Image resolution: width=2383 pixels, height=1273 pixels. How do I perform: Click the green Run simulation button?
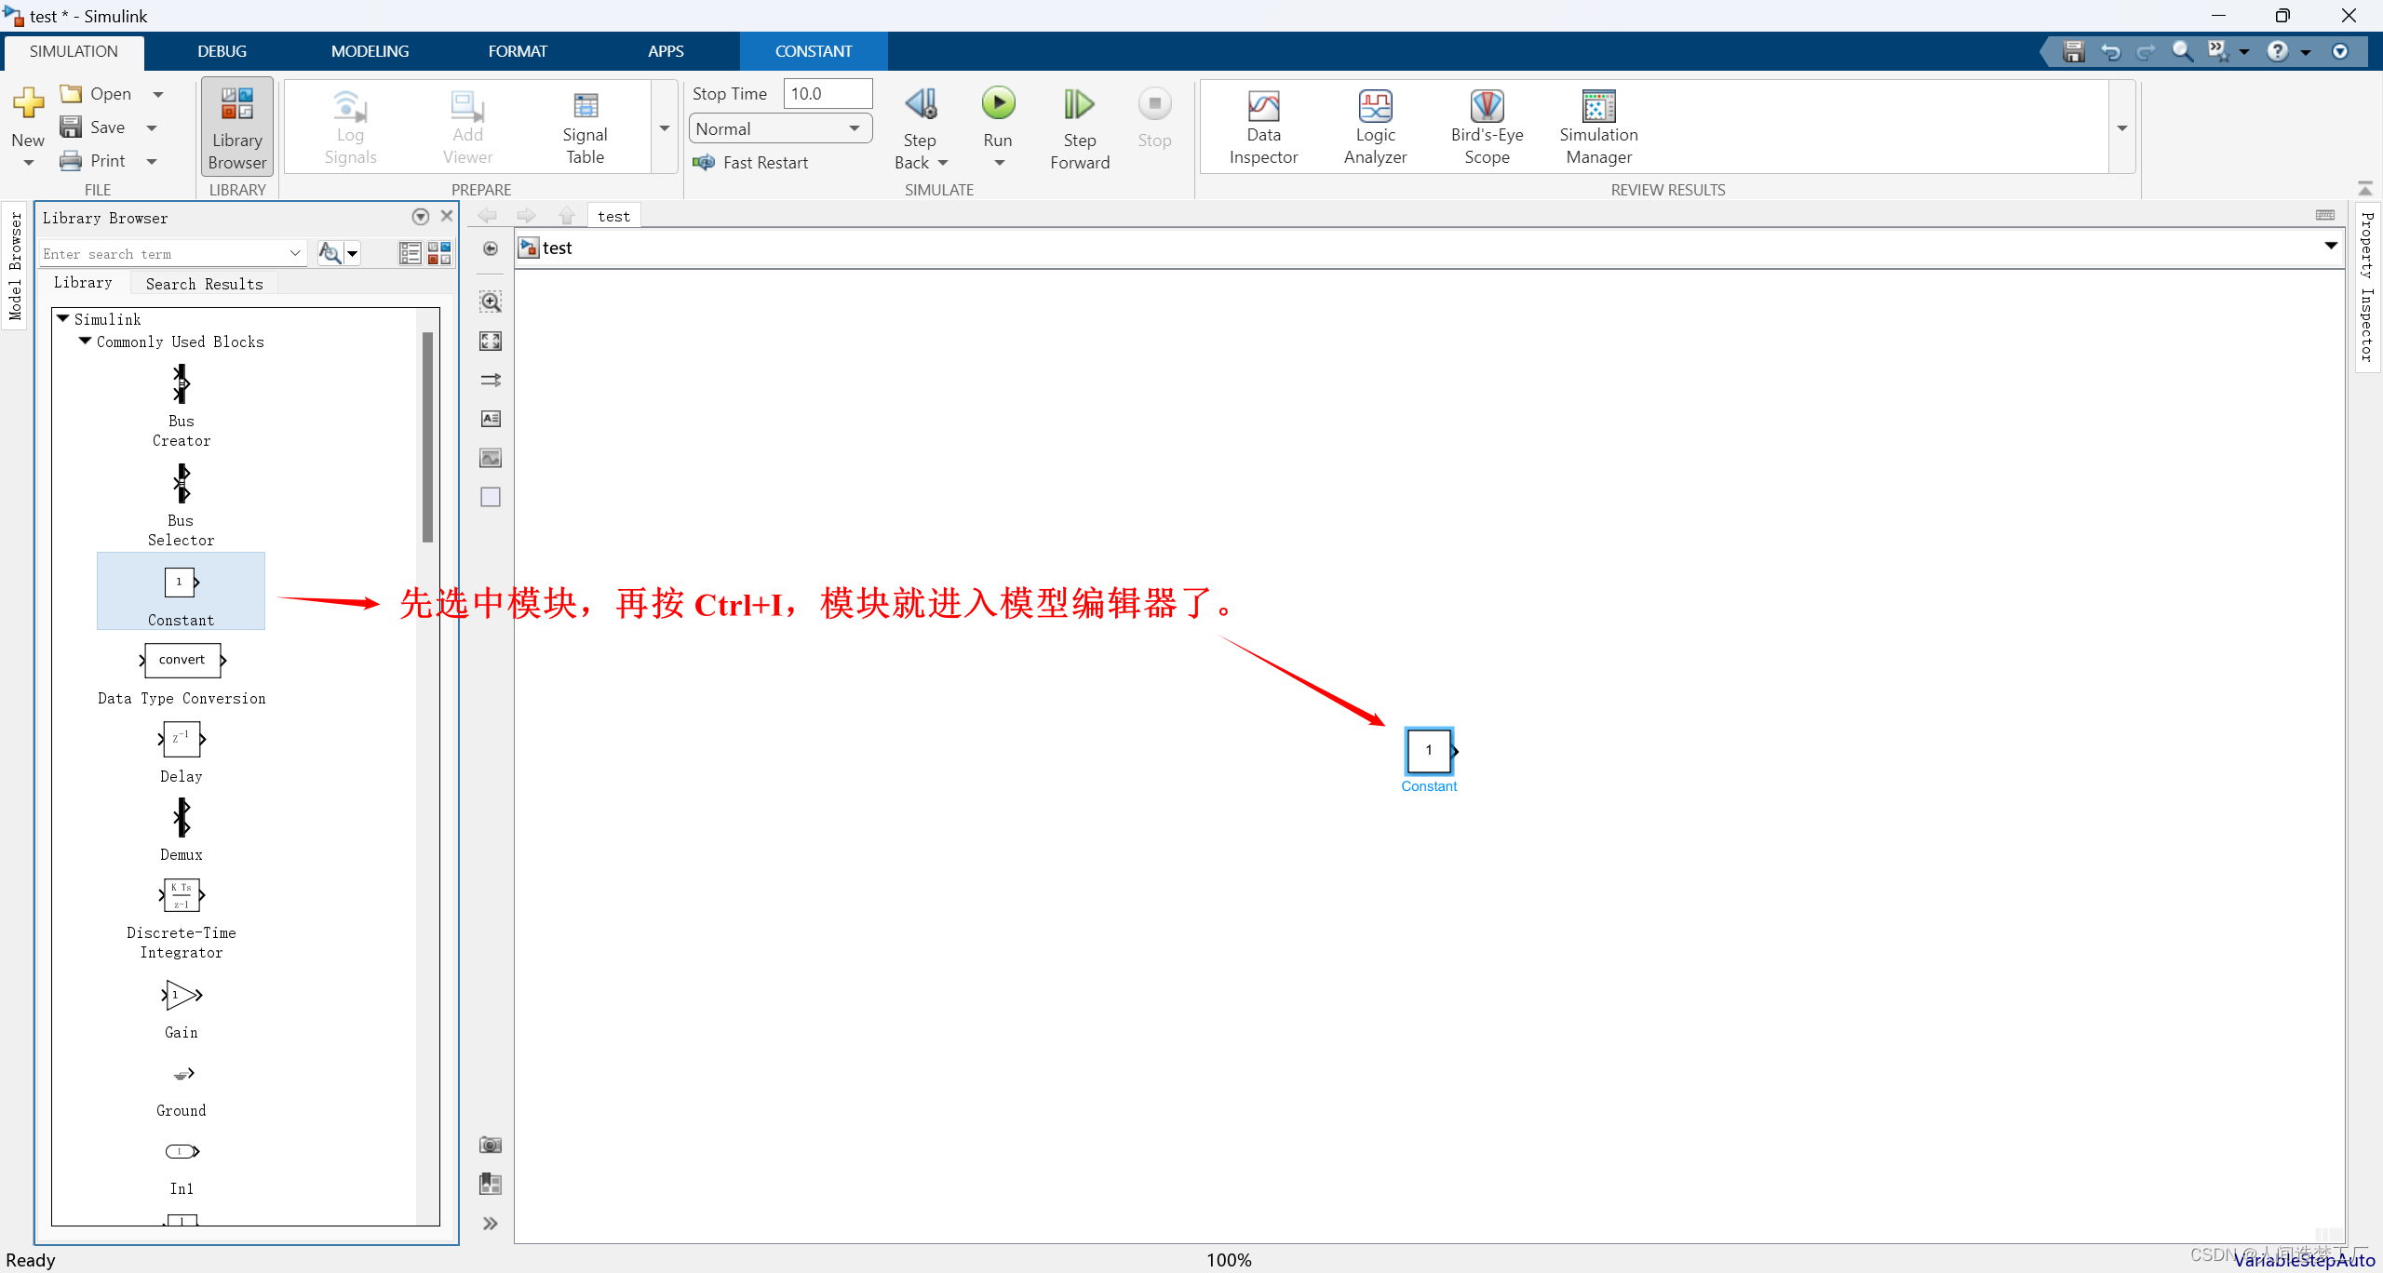pyautogui.click(x=998, y=104)
